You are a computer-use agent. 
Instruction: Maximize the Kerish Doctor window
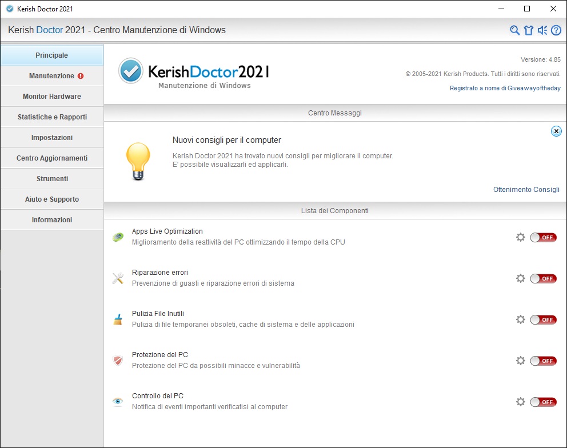click(527, 9)
